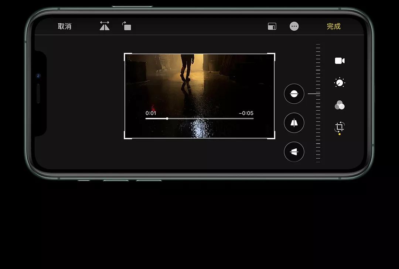The height and width of the screenshot is (269, 399).
Task: Switch to the adjust dial tab
Action: click(x=340, y=83)
